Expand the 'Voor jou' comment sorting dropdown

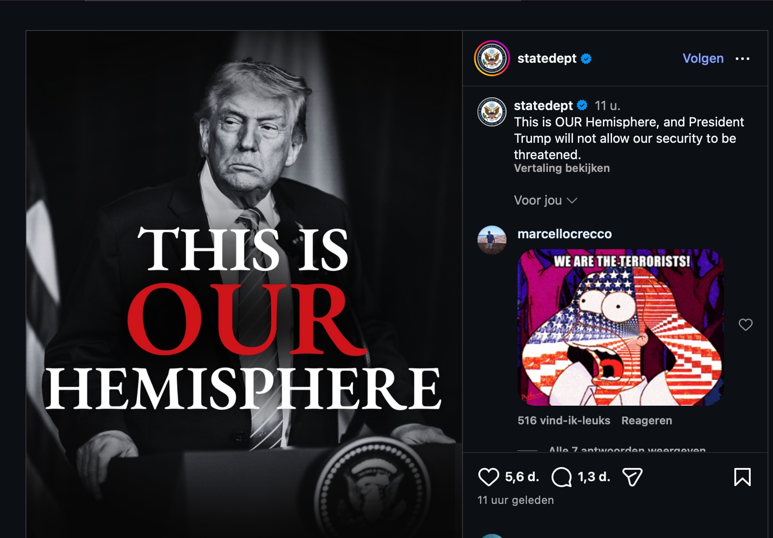(545, 200)
